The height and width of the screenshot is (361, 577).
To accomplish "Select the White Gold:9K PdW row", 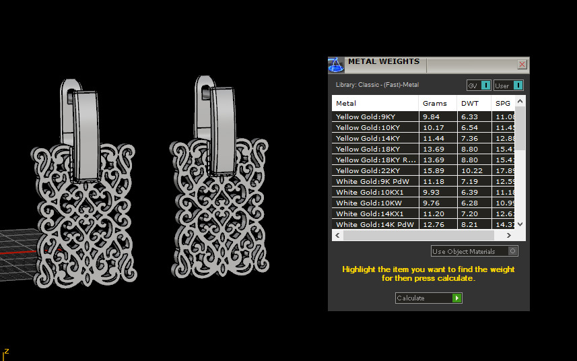I will point(423,181).
